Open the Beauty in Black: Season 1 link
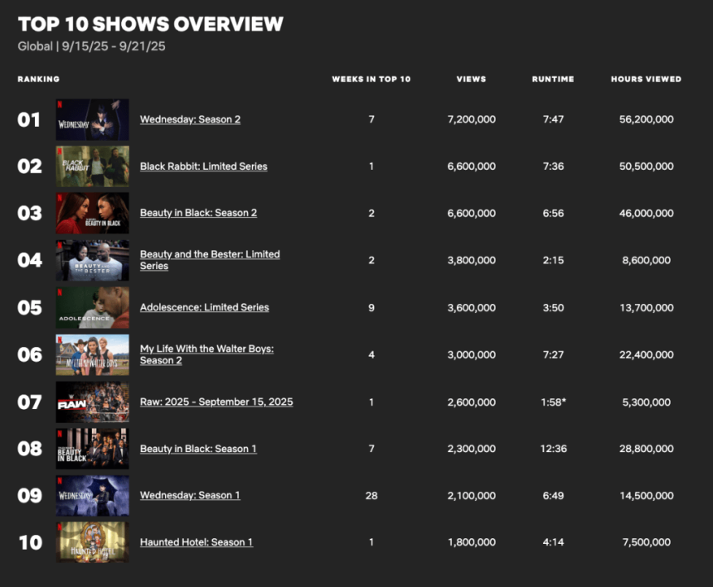Viewport: 713px width, 587px height. (x=198, y=449)
